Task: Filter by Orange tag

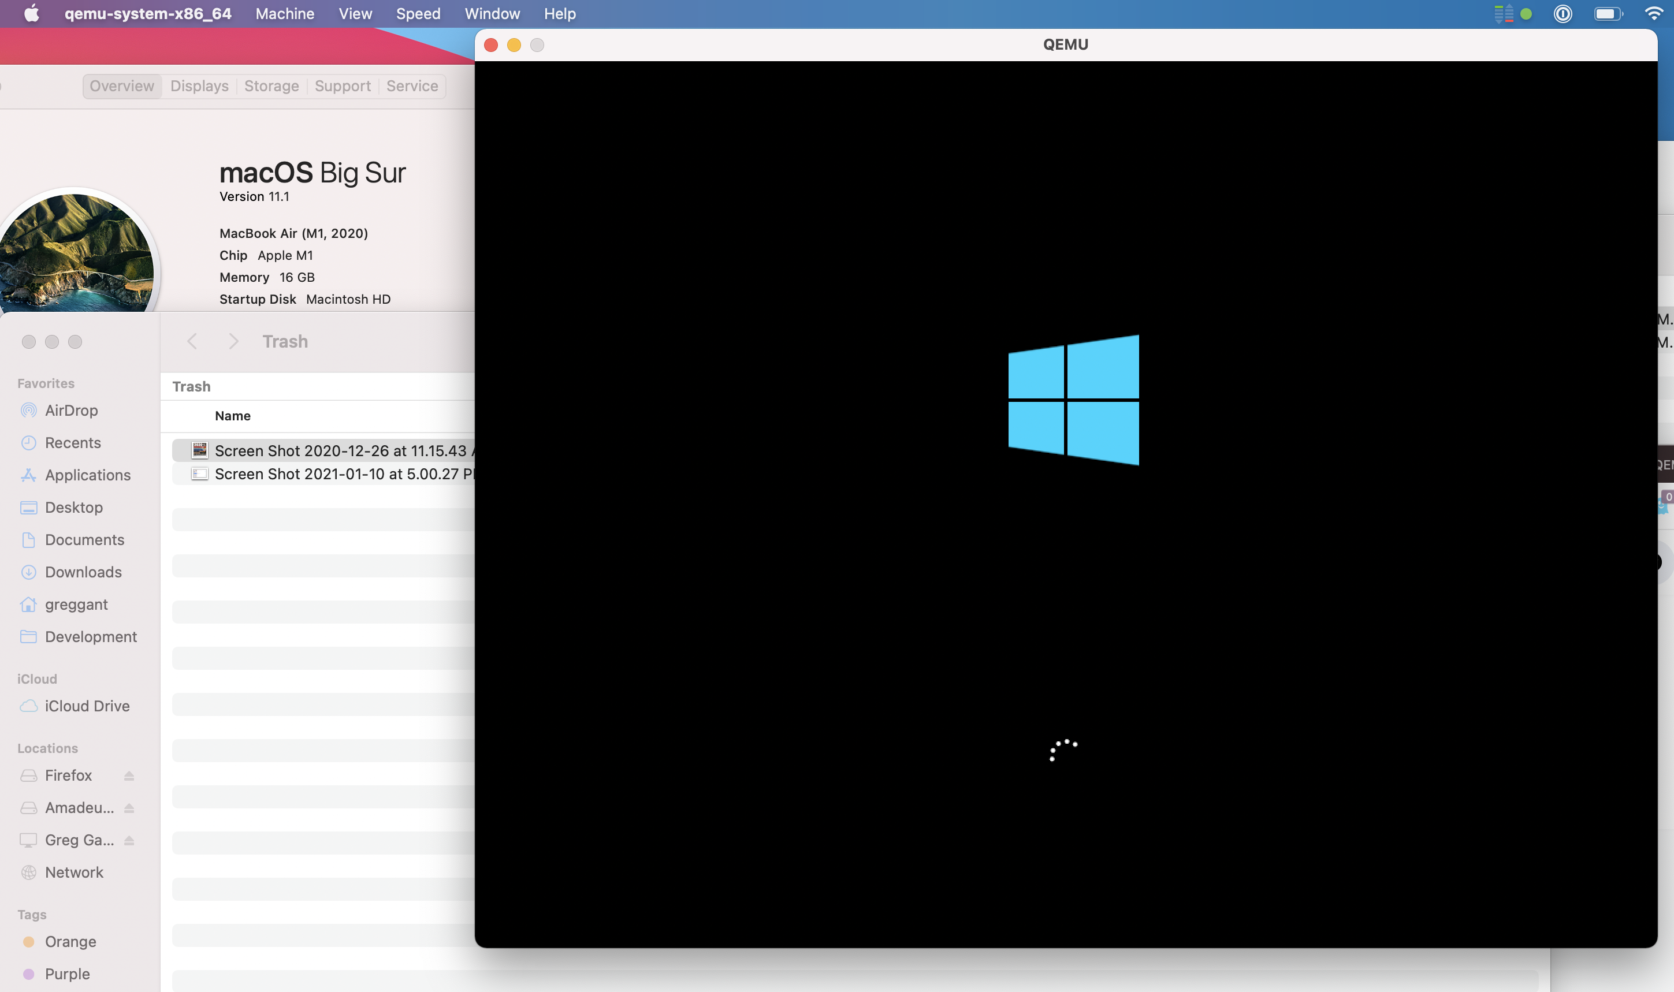Action: click(70, 942)
